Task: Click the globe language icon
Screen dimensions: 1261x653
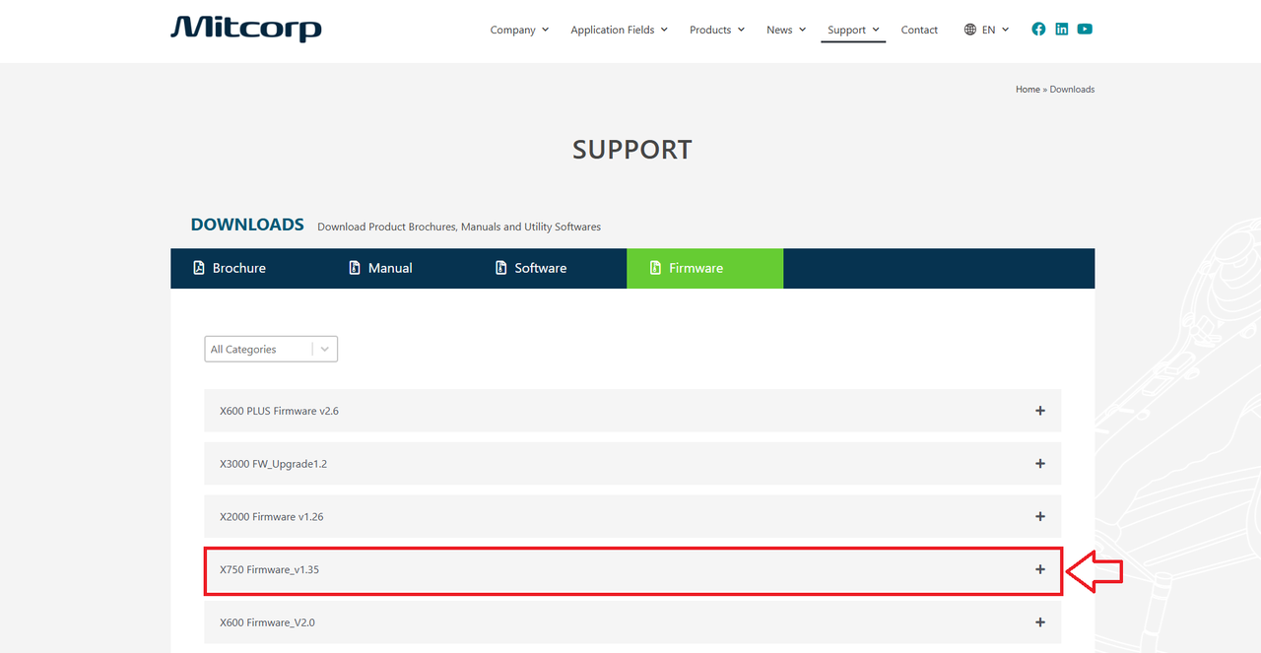Action: 970,30
